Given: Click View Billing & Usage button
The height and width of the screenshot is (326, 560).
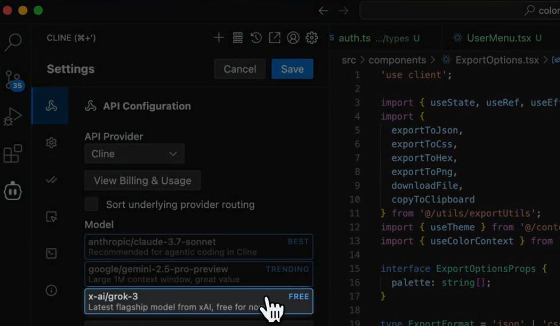Looking at the screenshot, I should click(x=142, y=181).
